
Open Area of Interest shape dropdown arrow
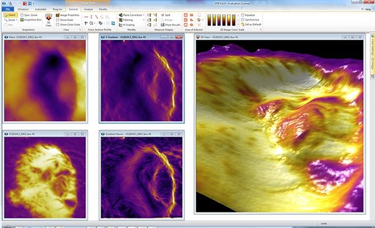202,20
